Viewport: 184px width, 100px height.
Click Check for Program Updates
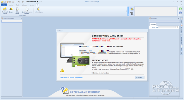tap(27, 11)
